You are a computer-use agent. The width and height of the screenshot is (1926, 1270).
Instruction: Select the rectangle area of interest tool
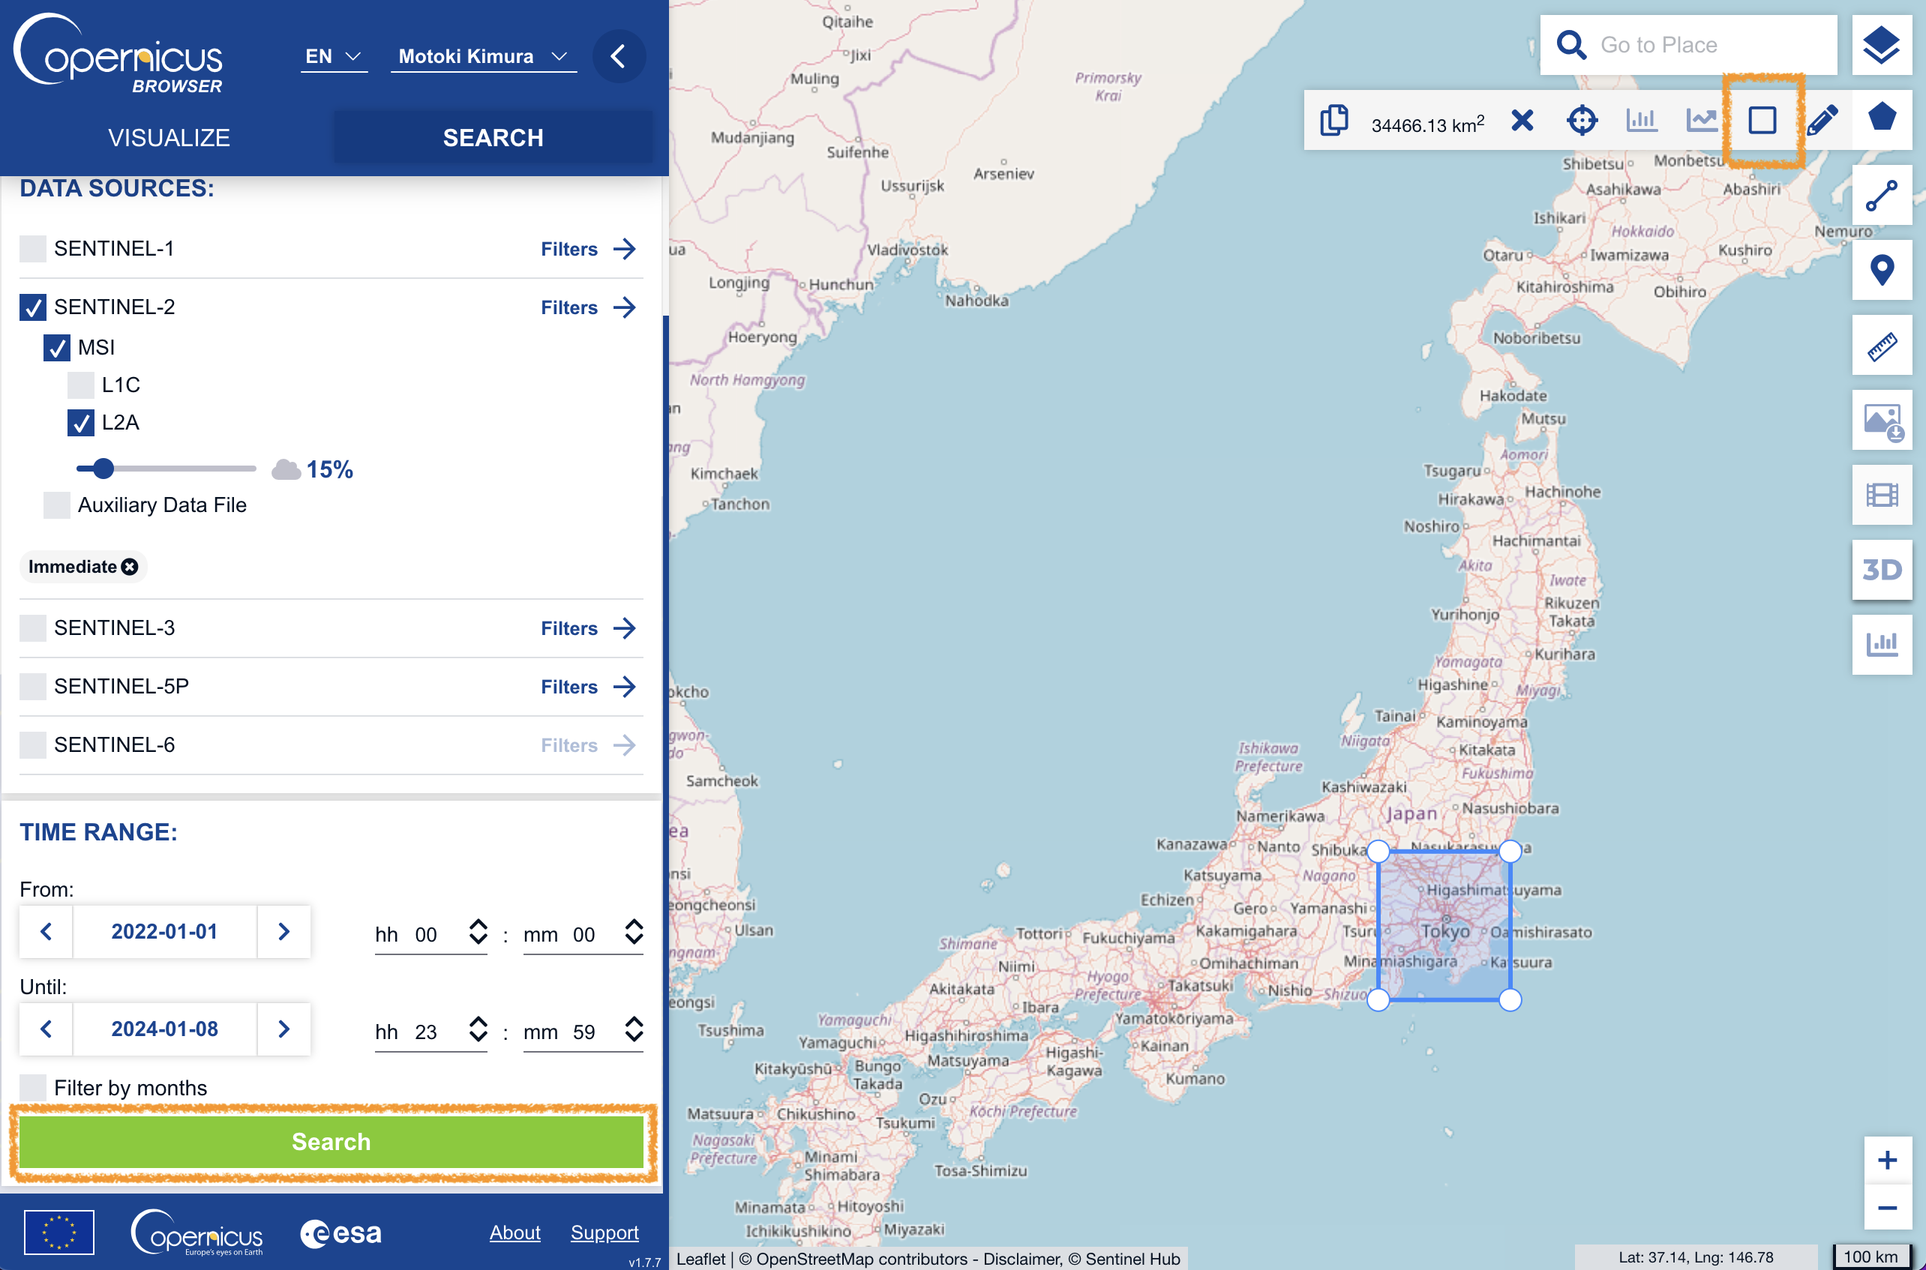(1762, 121)
